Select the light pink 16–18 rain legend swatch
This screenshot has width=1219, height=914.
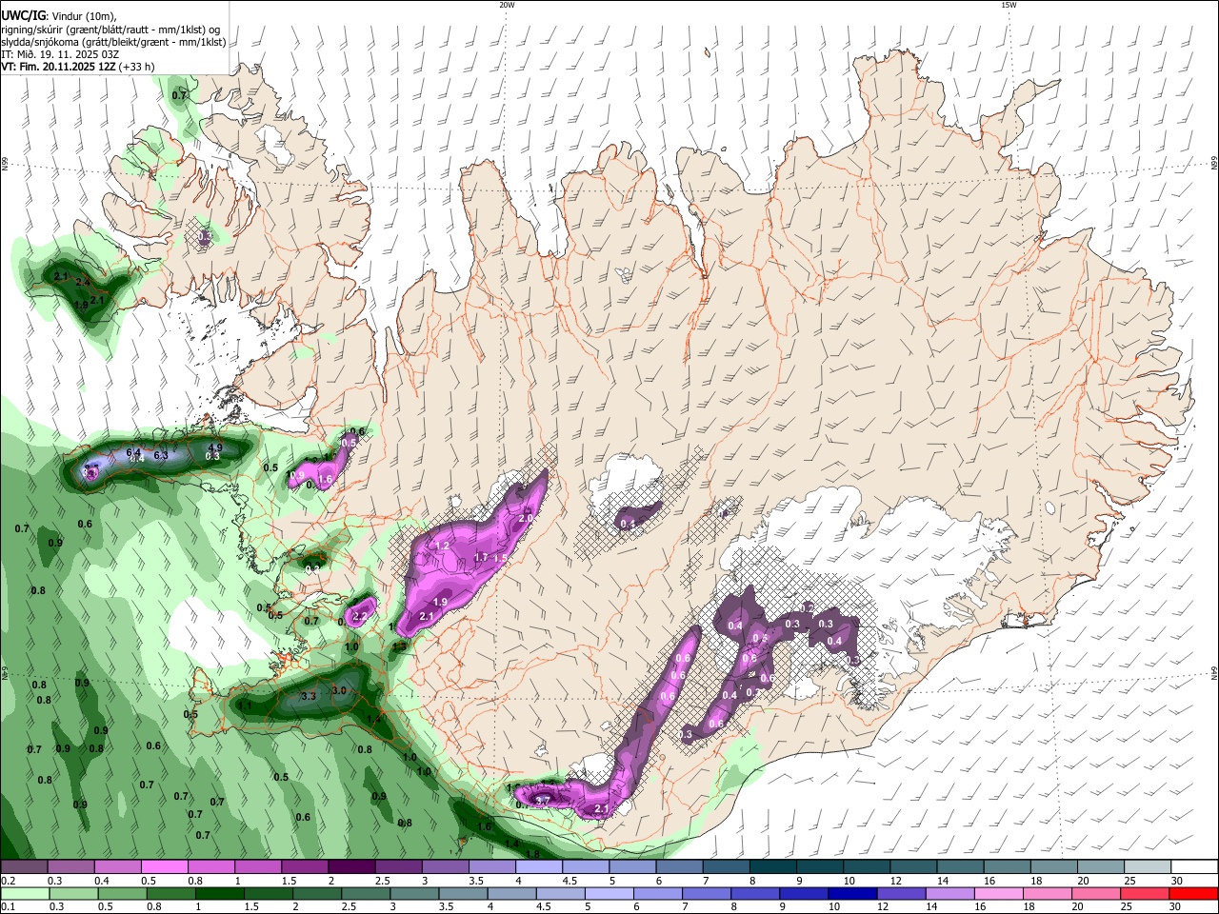pyautogui.click(x=998, y=893)
